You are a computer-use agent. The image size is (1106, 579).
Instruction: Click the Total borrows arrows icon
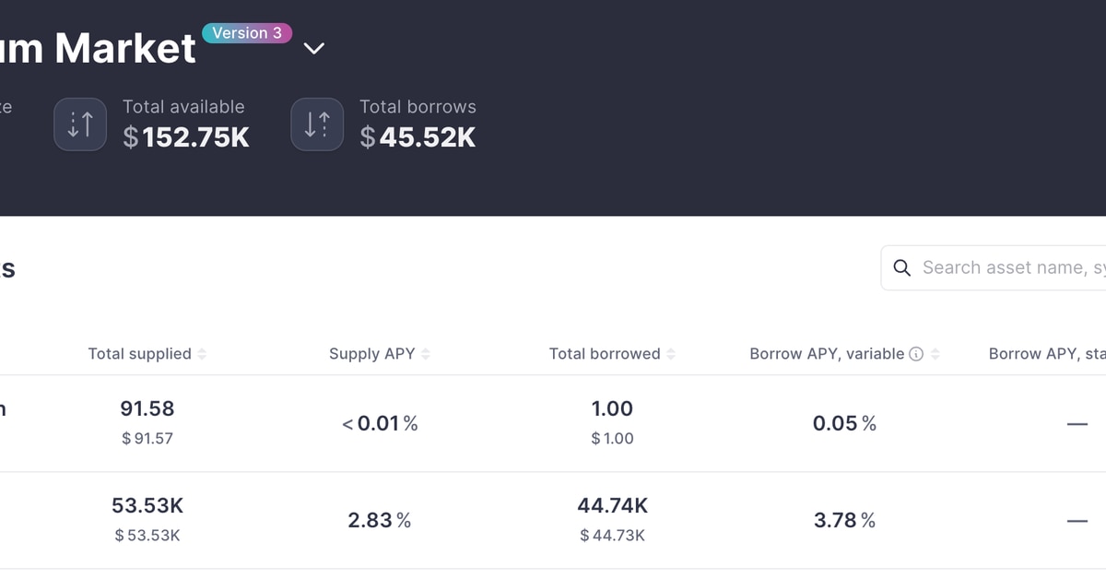(x=317, y=124)
